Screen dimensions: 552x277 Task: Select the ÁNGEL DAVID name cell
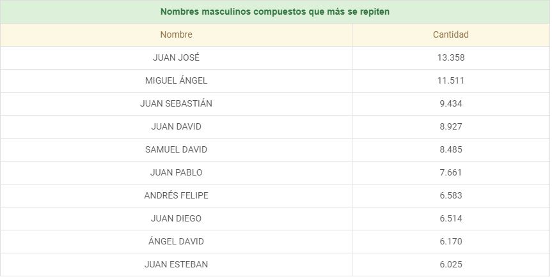click(x=176, y=241)
